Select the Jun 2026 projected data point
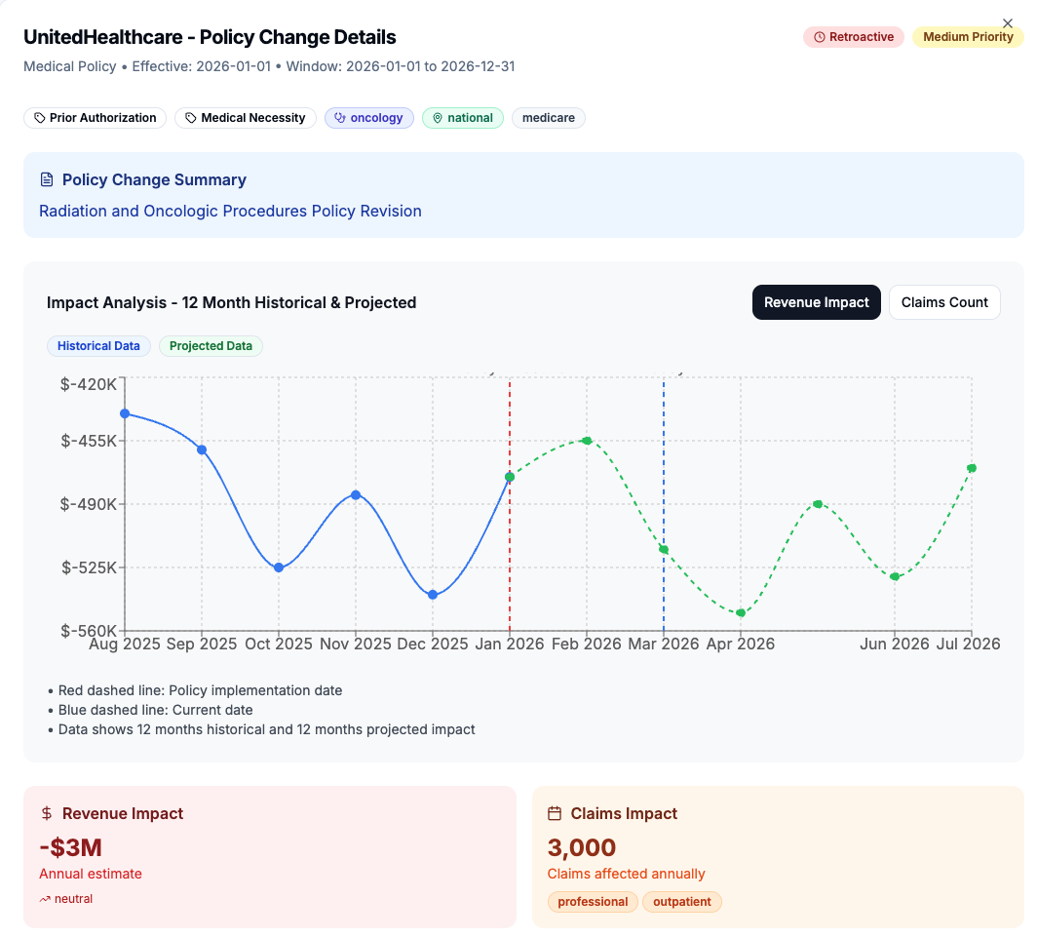The image size is (1037, 938). 895,577
